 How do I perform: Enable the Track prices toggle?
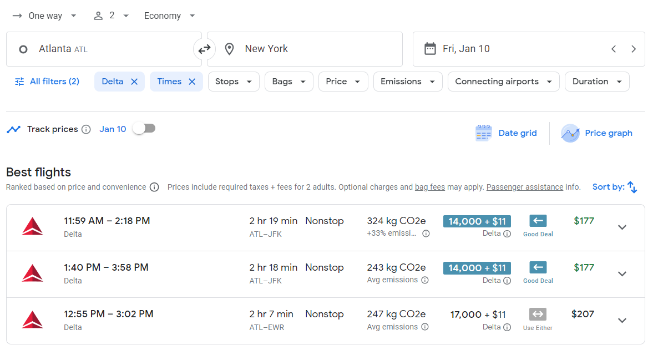[144, 128]
